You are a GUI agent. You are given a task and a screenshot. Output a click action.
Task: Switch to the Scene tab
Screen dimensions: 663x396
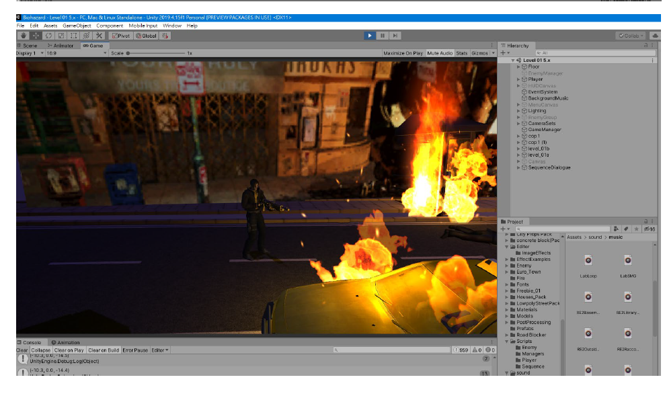(x=30, y=46)
